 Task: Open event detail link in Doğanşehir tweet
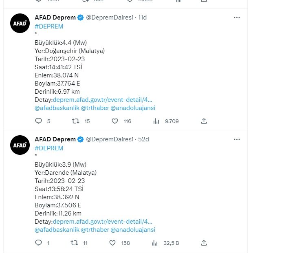pos(103,100)
